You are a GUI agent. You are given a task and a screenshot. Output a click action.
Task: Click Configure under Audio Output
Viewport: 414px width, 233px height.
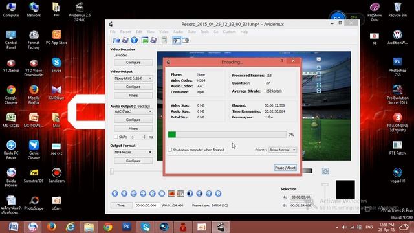click(x=133, y=120)
